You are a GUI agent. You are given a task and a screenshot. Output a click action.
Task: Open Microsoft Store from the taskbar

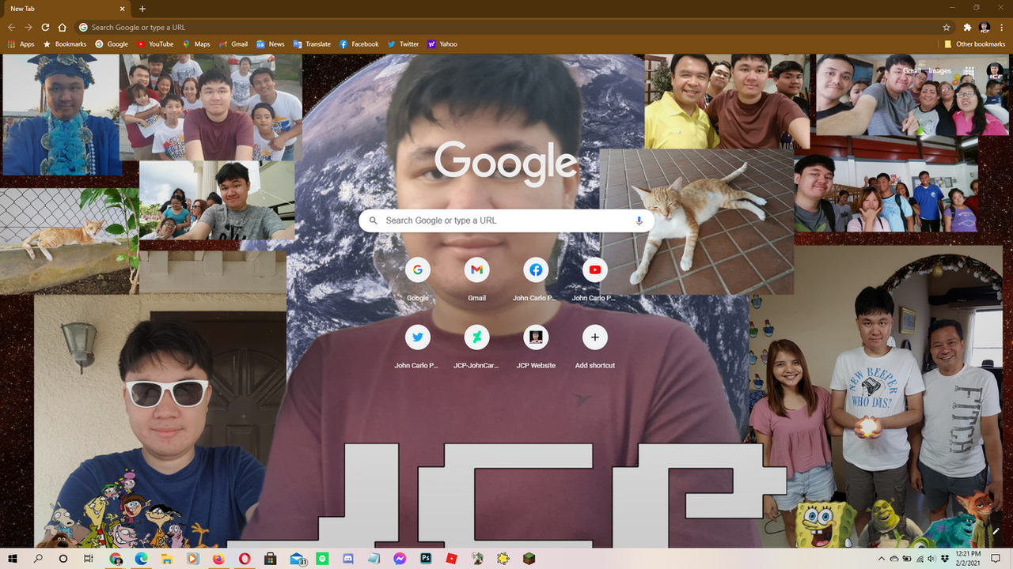coord(270,558)
